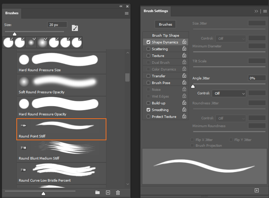Toggle lock for Wet Edges
The height and width of the screenshot is (198, 269).
tap(184, 96)
